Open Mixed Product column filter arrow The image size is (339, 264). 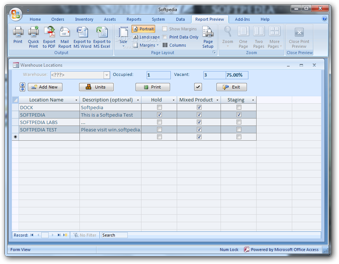click(x=217, y=100)
